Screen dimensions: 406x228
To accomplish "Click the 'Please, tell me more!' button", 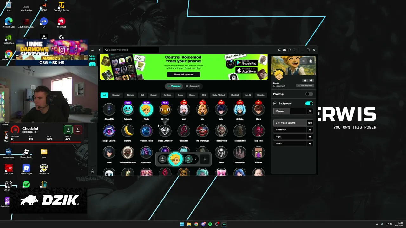I will pyautogui.click(x=184, y=74).
